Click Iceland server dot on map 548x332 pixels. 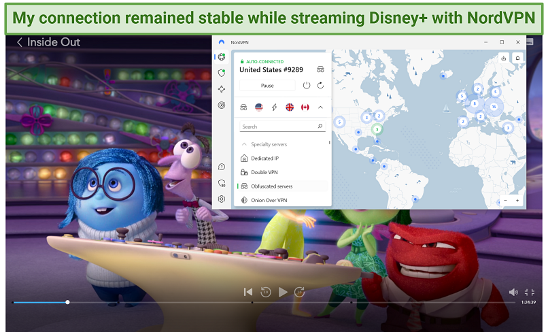[x=443, y=76]
